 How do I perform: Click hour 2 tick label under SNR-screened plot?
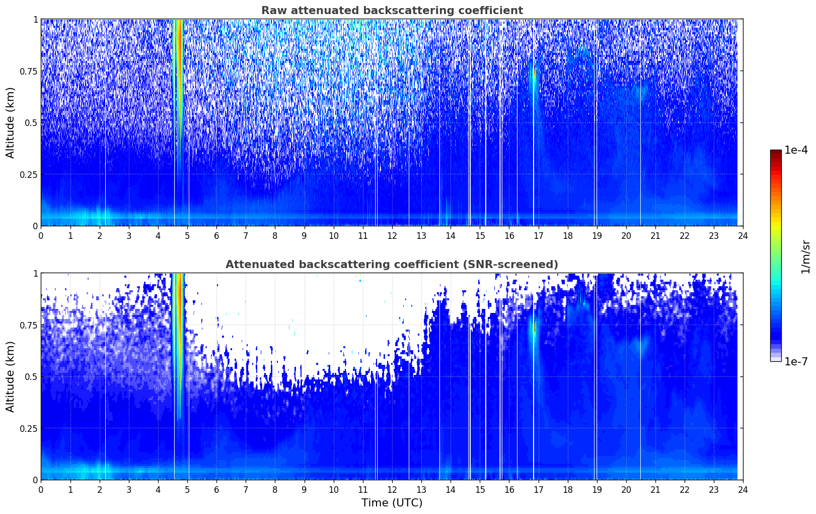[x=100, y=489]
